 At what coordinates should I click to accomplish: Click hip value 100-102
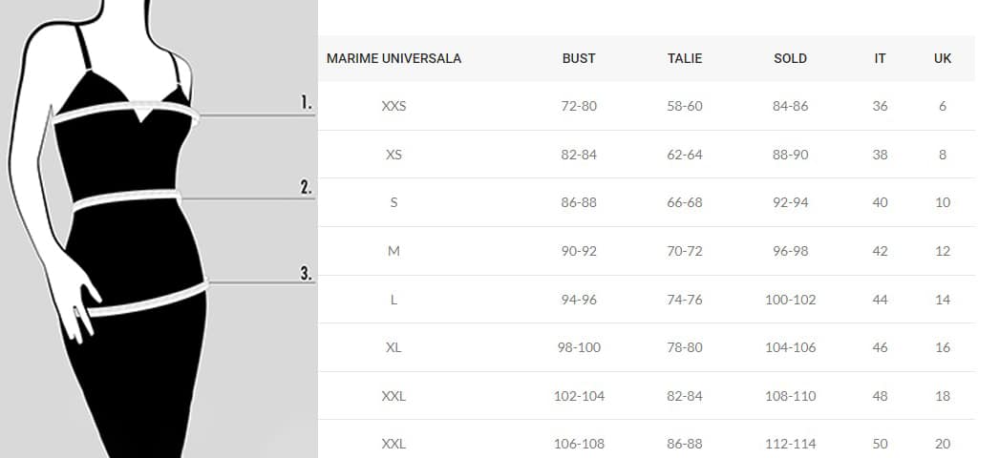click(x=790, y=299)
